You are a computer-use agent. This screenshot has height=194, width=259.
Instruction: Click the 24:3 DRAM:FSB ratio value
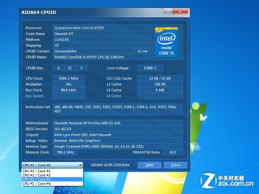[x=173, y=153]
